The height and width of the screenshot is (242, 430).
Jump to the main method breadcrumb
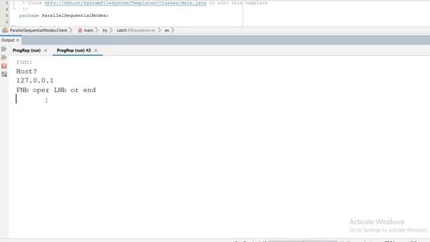tap(88, 30)
